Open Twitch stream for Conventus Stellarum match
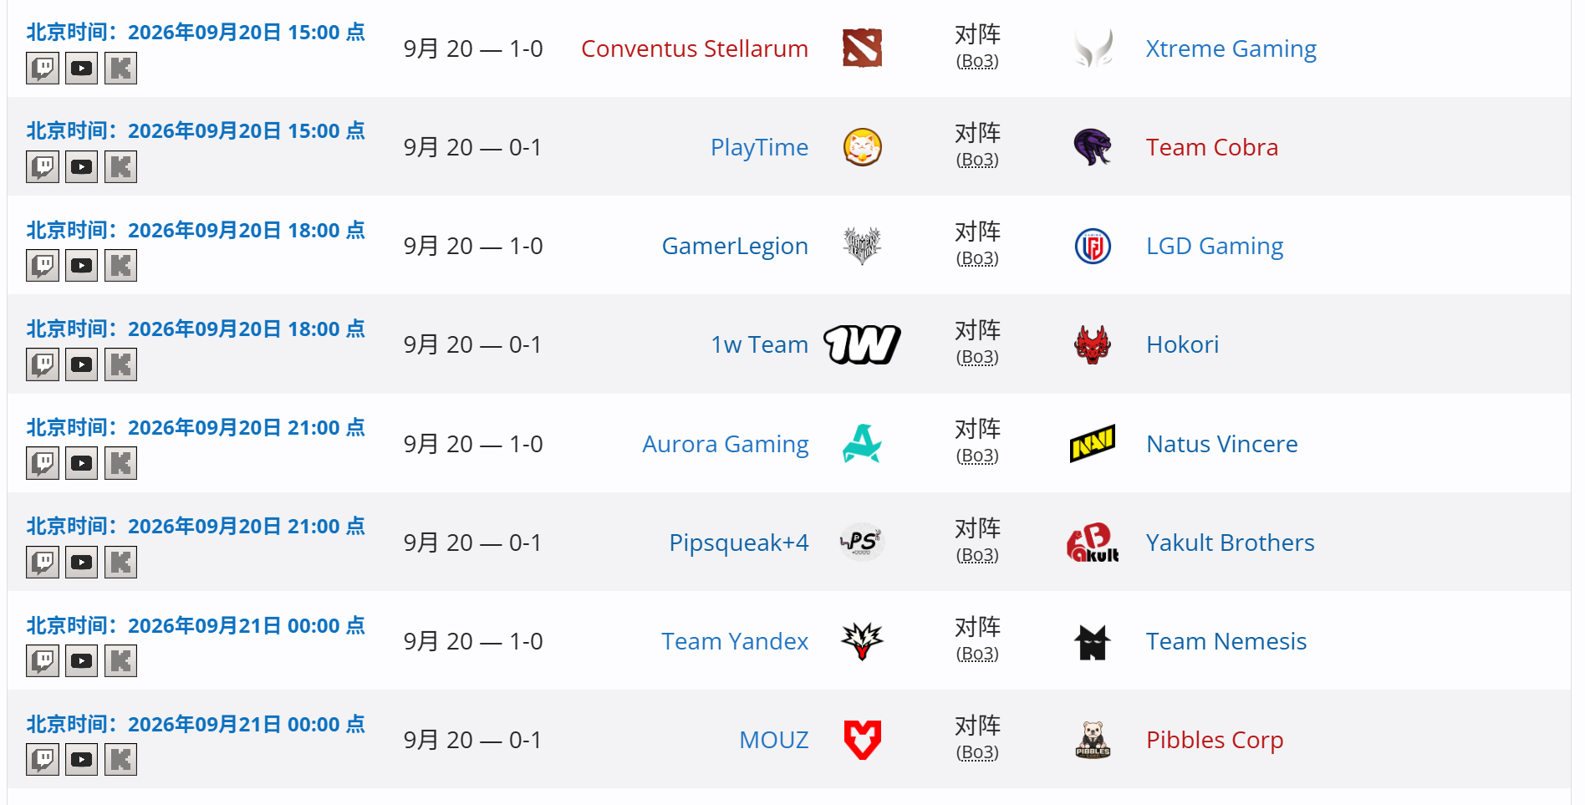Viewport: 1585px width, 805px height. (x=43, y=69)
